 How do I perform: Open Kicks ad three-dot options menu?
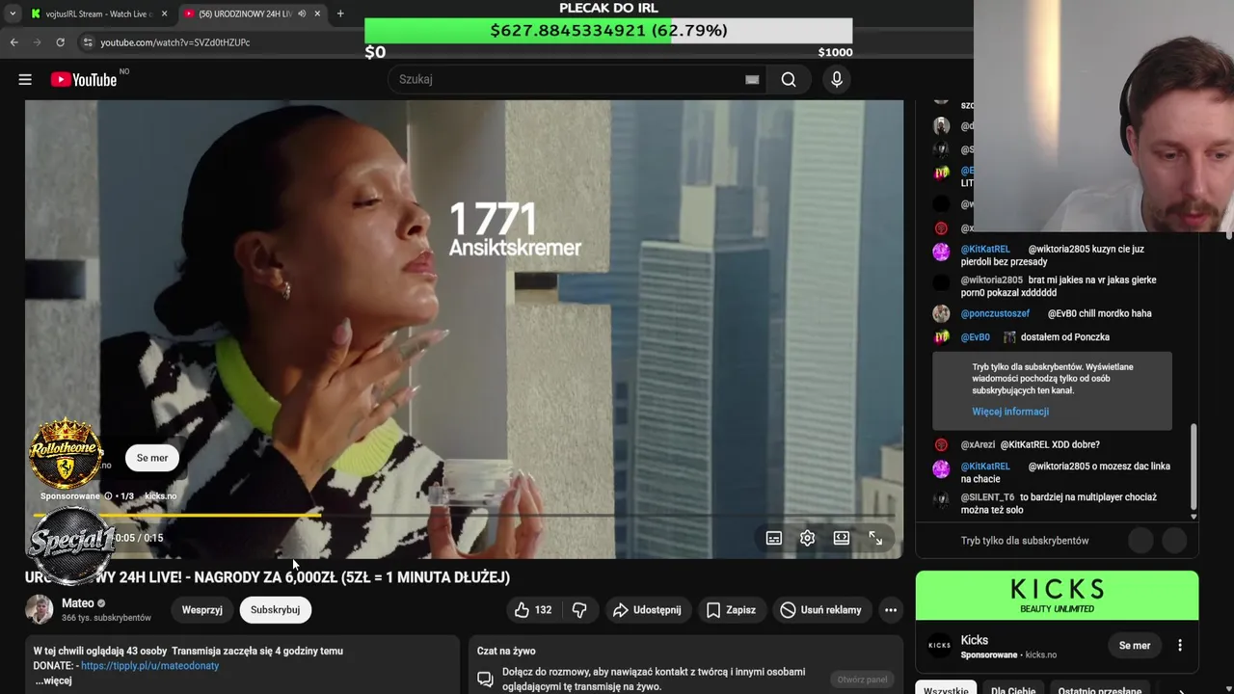tap(1179, 646)
